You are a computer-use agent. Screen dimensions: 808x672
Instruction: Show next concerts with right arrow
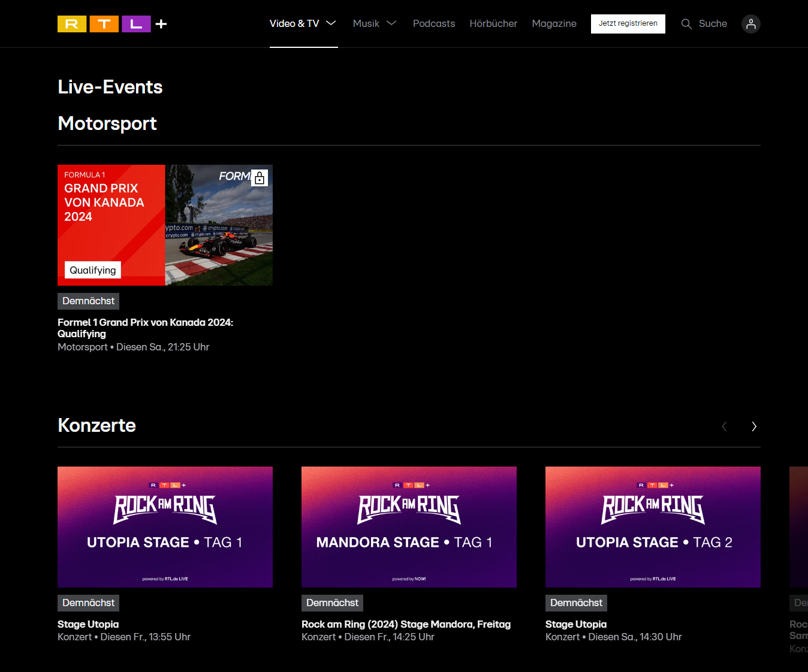coord(754,426)
